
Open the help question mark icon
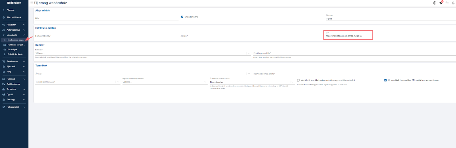(x=434, y=3)
